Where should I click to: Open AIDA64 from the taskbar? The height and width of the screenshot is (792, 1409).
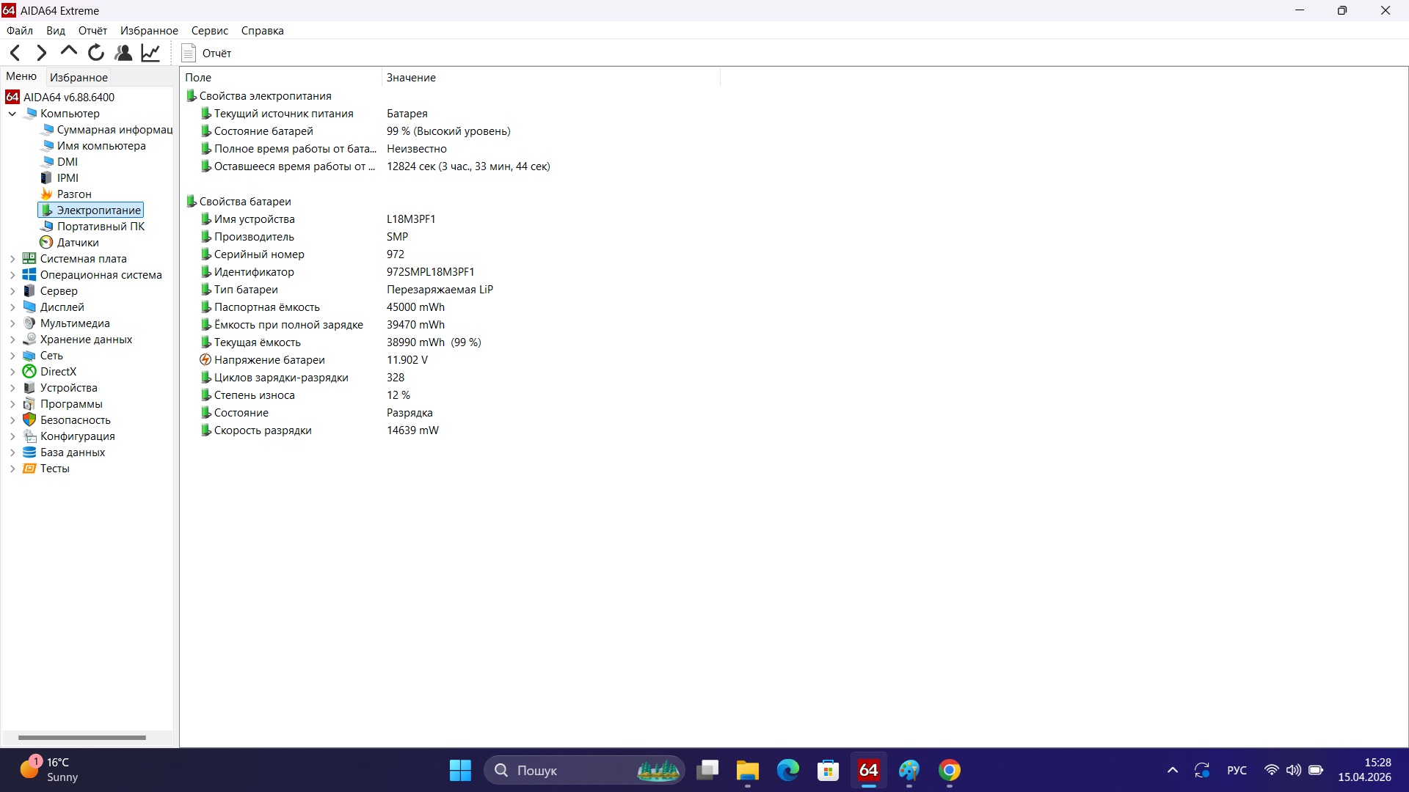[x=868, y=770]
